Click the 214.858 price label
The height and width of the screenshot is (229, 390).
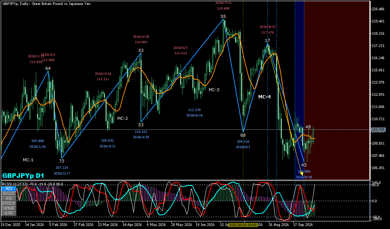tap(36, 62)
